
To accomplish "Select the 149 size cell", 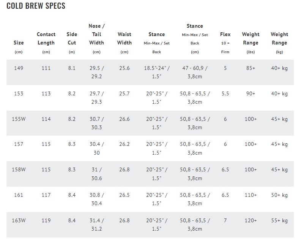I will [x=19, y=68].
